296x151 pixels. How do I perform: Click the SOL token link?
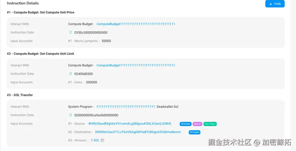tap(96, 140)
